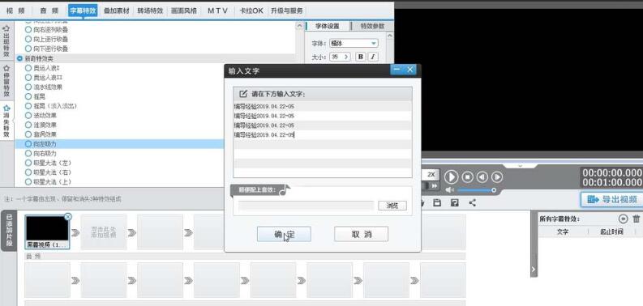Select the 流水线效果 radio option
643x306 pixels.
44,87
